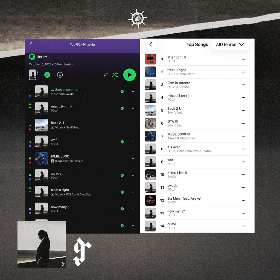The width and height of the screenshot is (280, 280).
Task: Open more options for attention! by FOLA
Action: [243, 59]
